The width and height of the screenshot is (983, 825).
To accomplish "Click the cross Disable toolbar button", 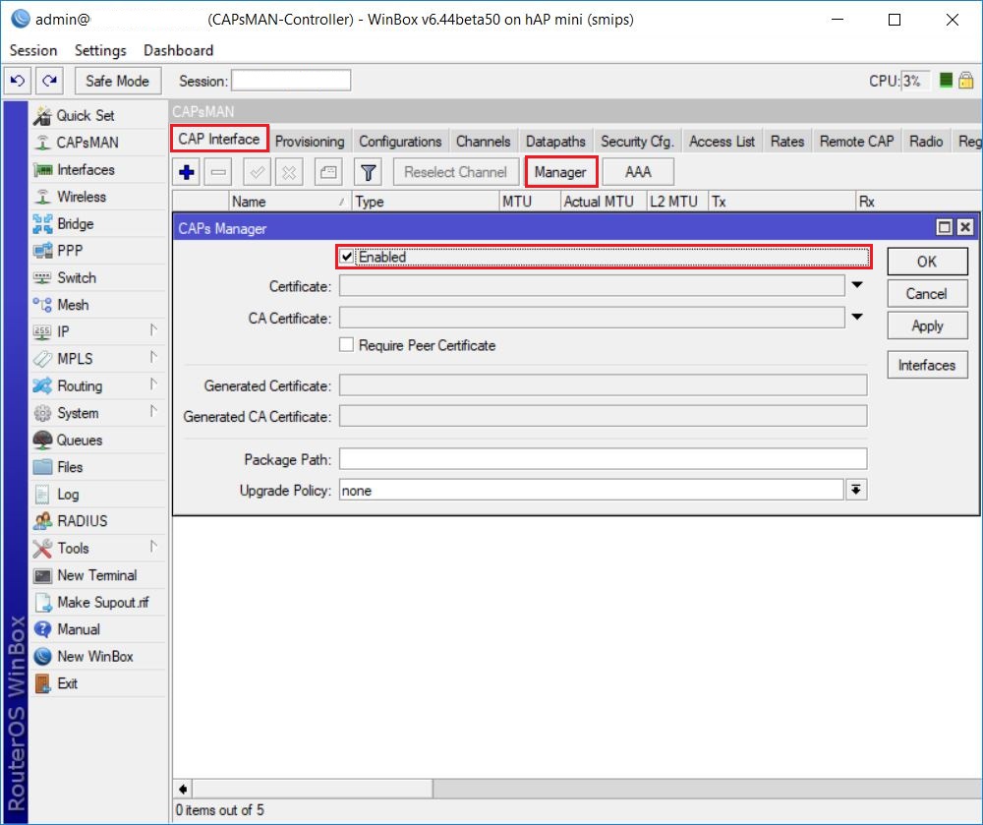I will 289,172.
